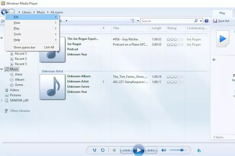The height and width of the screenshot is (156, 235).
Task: Open the View submenu
Action: 32,23
